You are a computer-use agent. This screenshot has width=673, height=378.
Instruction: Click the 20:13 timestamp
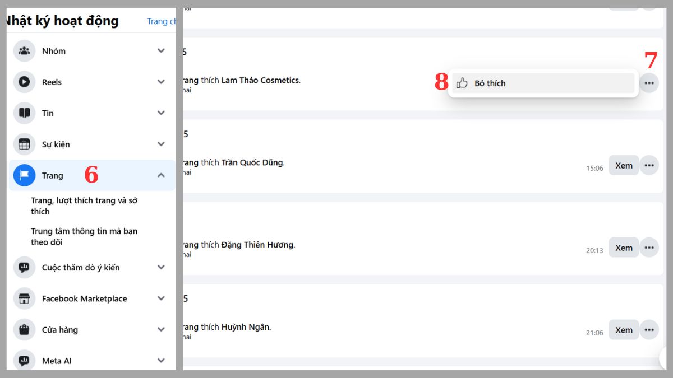(x=594, y=250)
